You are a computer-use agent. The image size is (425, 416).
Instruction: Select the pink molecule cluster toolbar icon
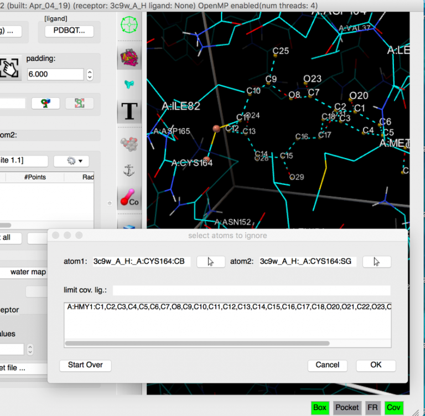tap(128, 57)
